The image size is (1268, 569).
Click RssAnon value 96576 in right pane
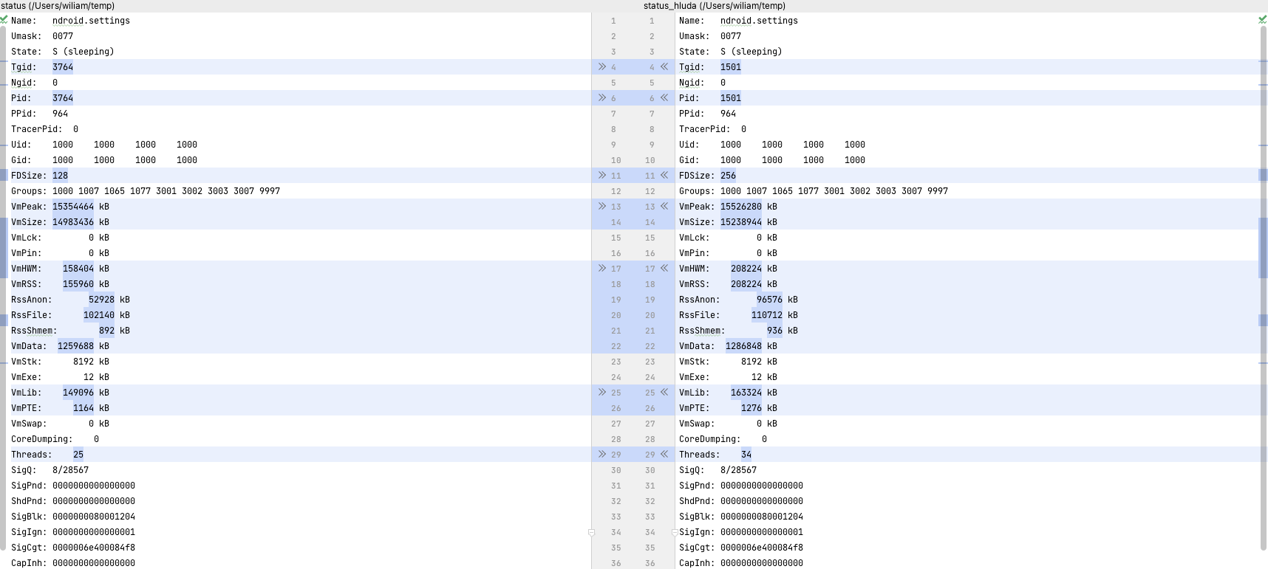click(x=770, y=300)
